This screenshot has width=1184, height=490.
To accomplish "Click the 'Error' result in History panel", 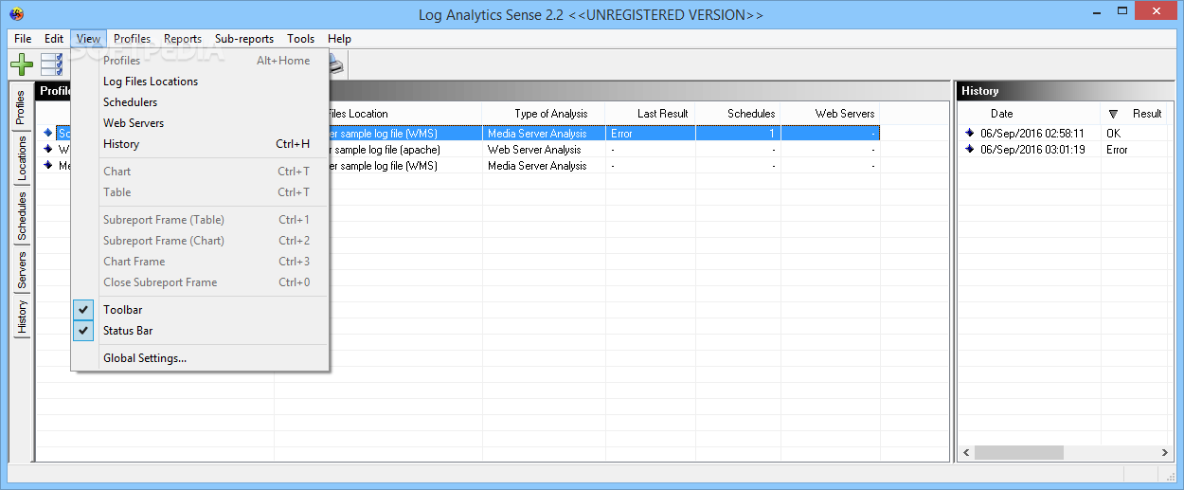I will tap(1117, 150).
